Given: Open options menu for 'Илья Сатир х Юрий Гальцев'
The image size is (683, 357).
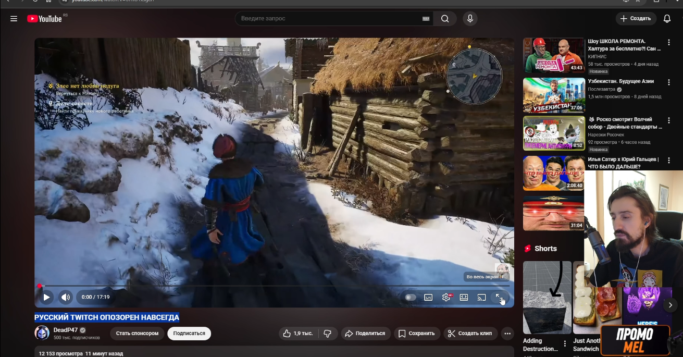Looking at the screenshot, I should pyautogui.click(x=669, y=161).
